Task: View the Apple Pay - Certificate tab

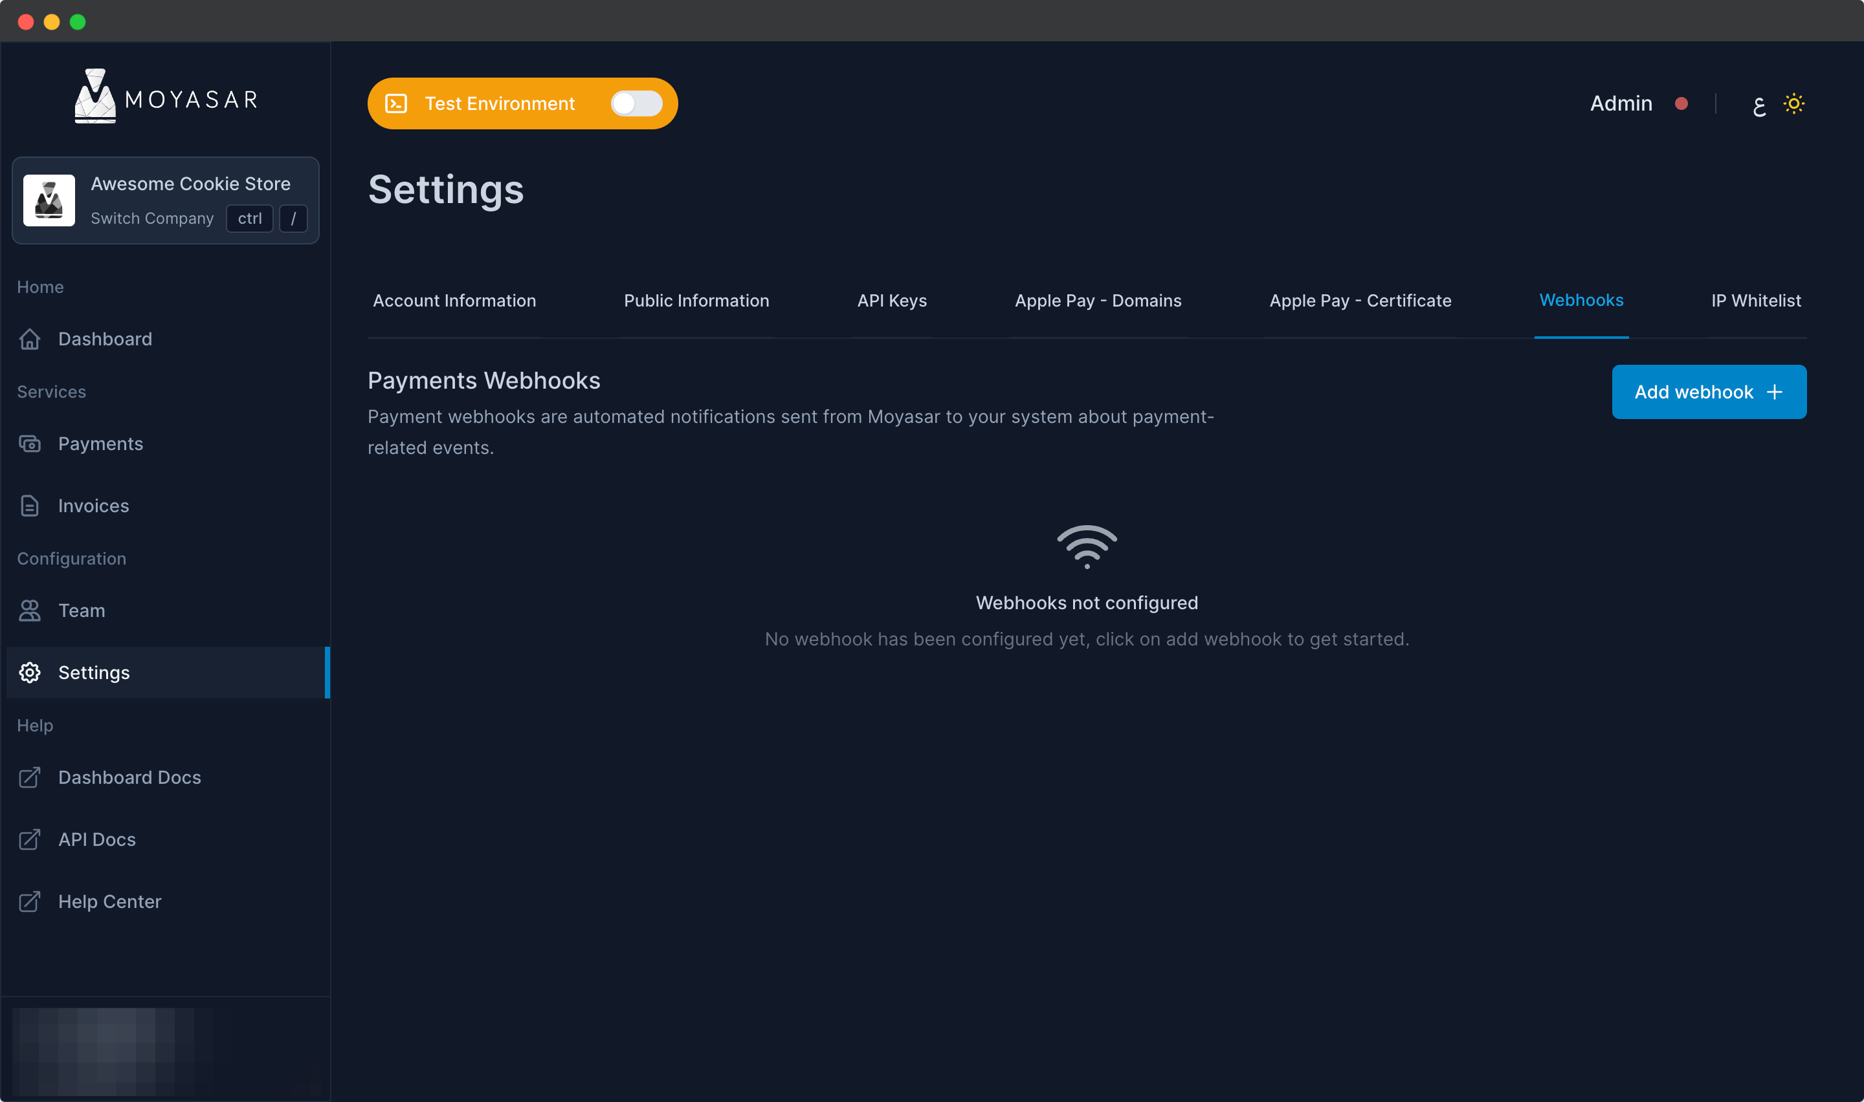Action: point(1360,301)
